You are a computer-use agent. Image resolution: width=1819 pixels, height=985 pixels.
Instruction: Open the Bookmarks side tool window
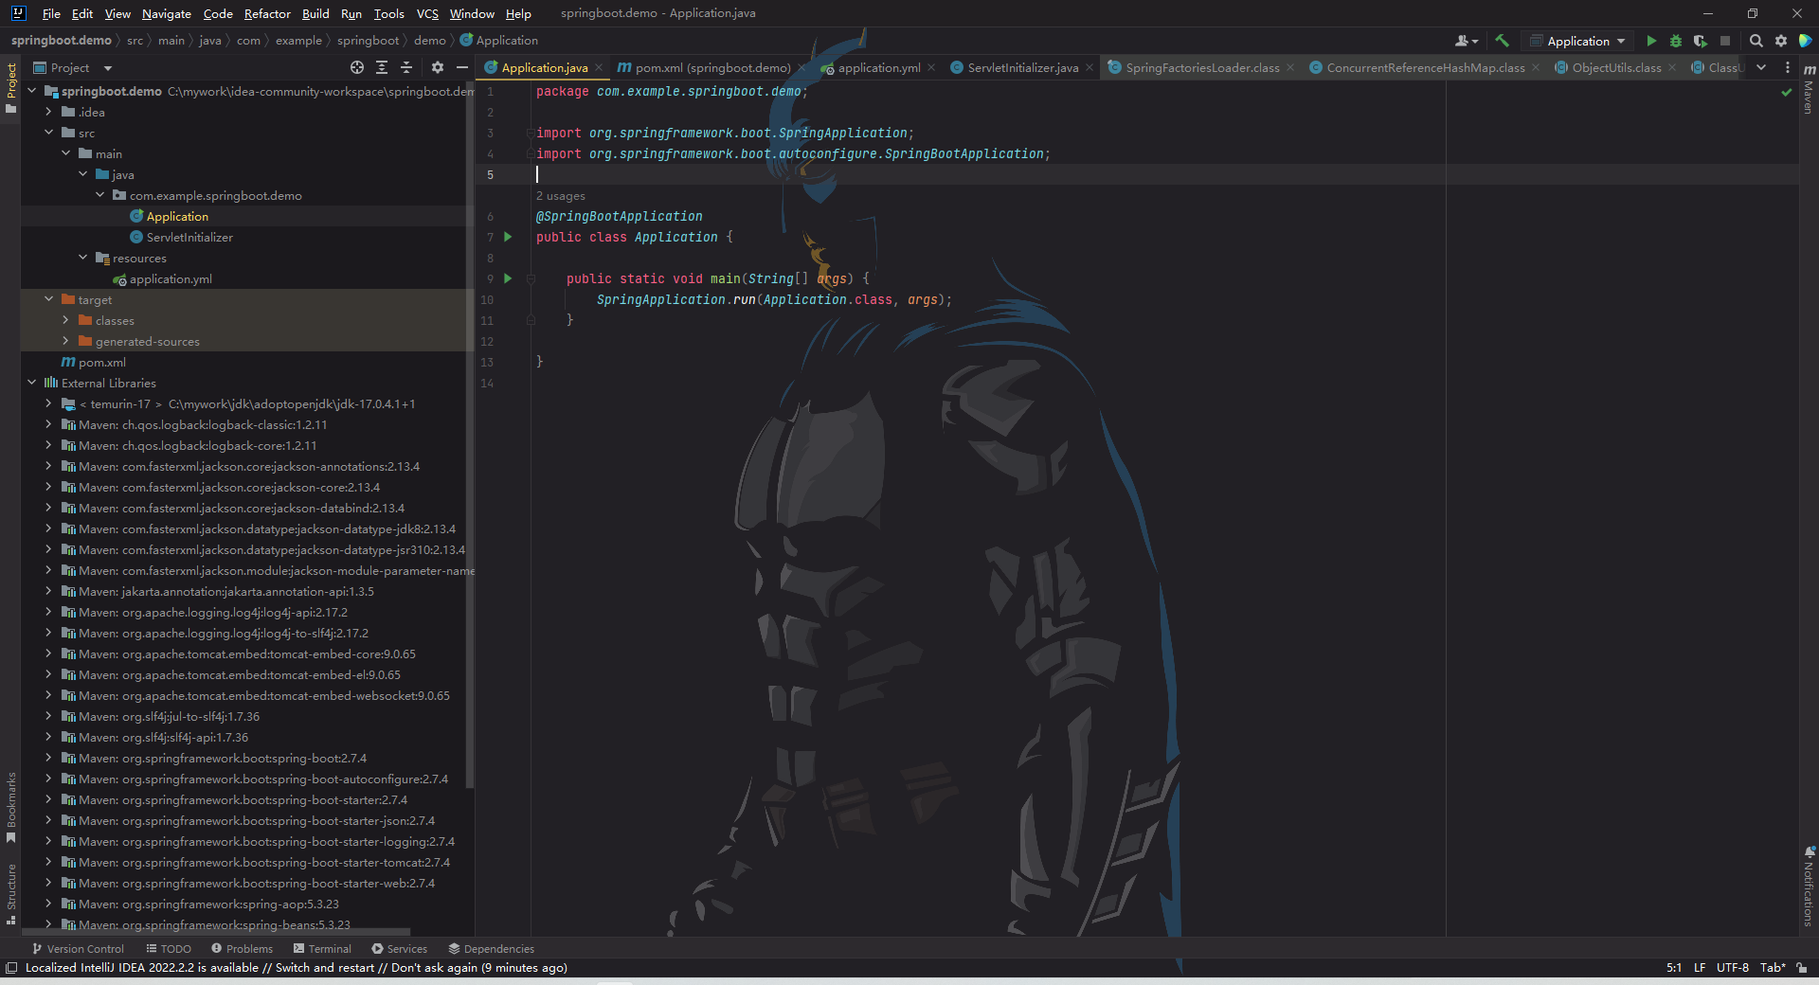[10, 807]
